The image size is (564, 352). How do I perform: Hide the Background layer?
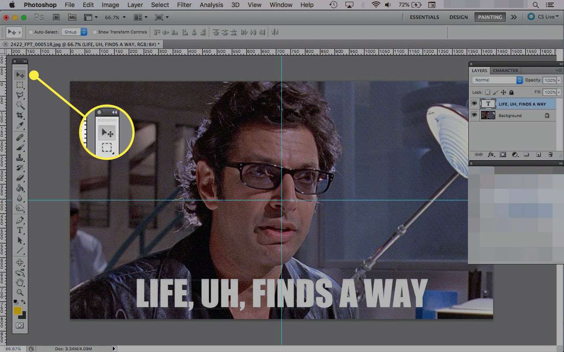click(x=474, y=115)
